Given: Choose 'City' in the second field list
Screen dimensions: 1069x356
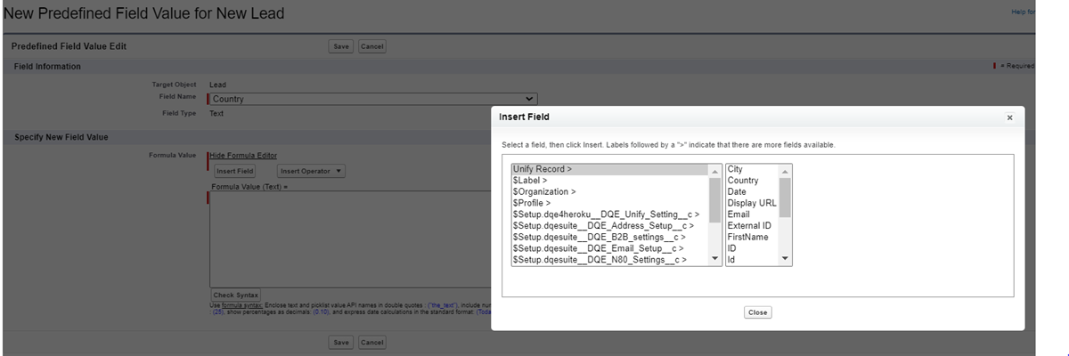Looking at the screenshot, I should [752, 169].
